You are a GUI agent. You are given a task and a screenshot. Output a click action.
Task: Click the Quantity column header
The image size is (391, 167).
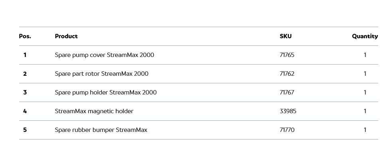tap(365, 36)
